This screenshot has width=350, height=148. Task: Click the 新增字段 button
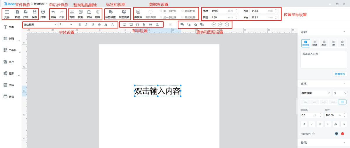340,74
